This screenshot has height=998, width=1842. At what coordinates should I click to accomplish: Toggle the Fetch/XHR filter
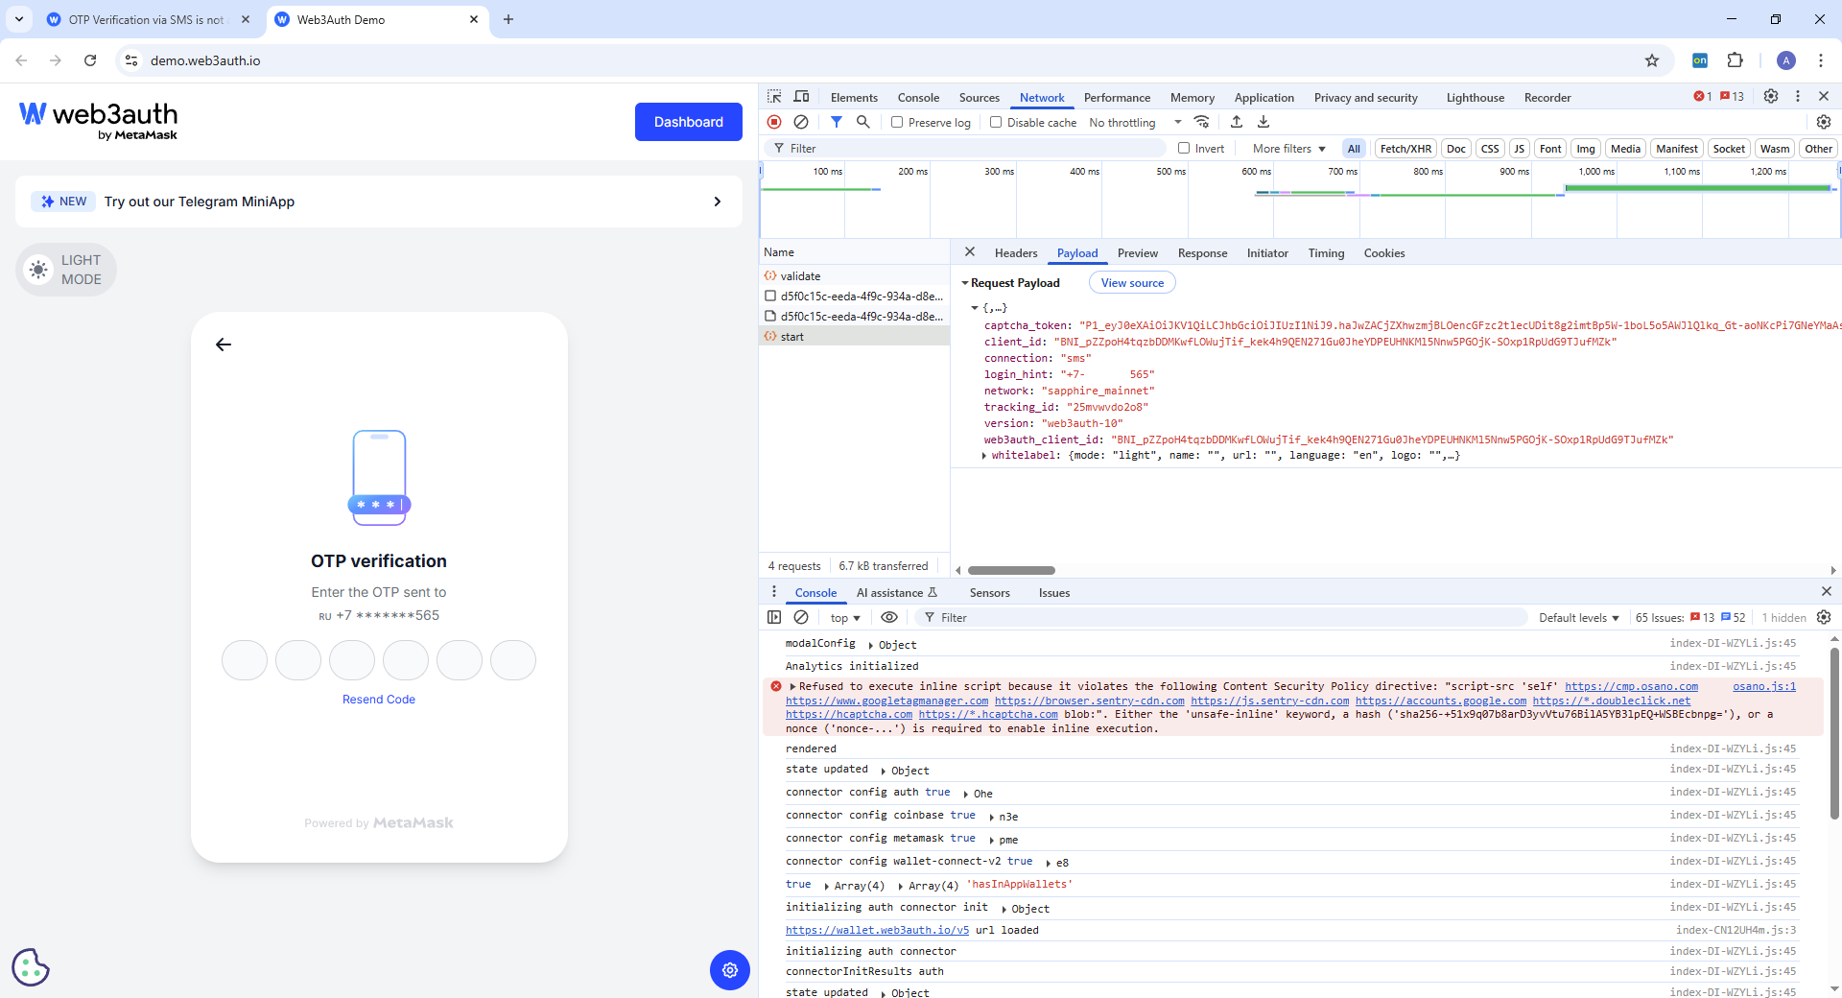tap(1405, 148)
